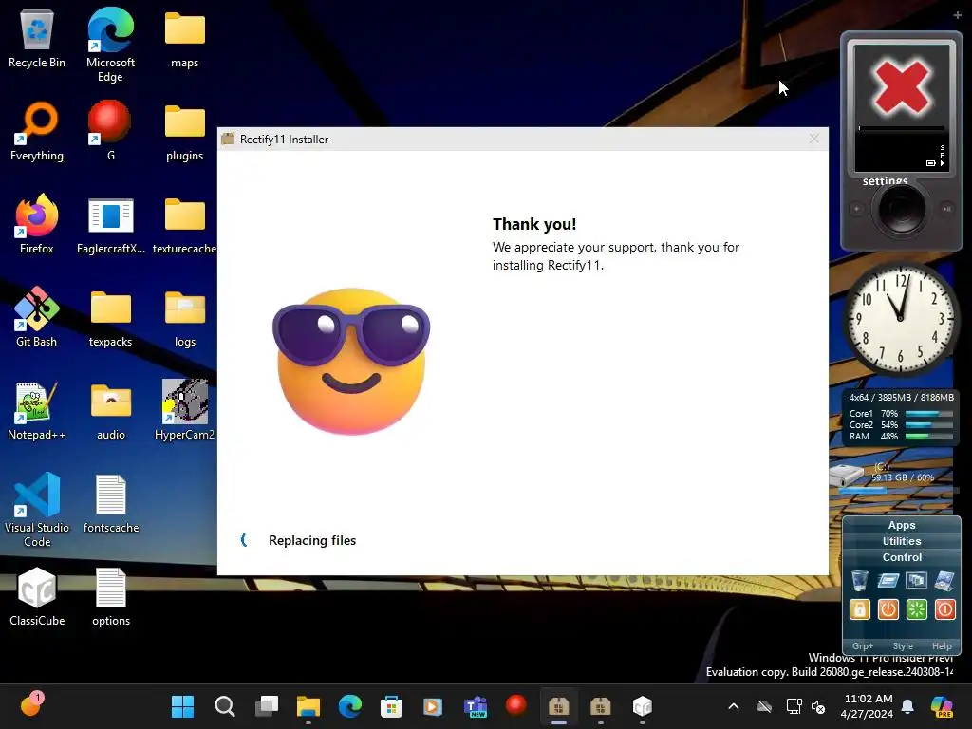Click the green restart icon in the Control gadget

(916, 609)
